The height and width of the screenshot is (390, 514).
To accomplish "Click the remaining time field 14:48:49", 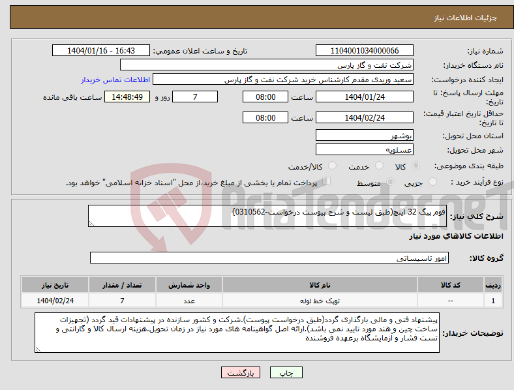I will click(x=127, y=97).
